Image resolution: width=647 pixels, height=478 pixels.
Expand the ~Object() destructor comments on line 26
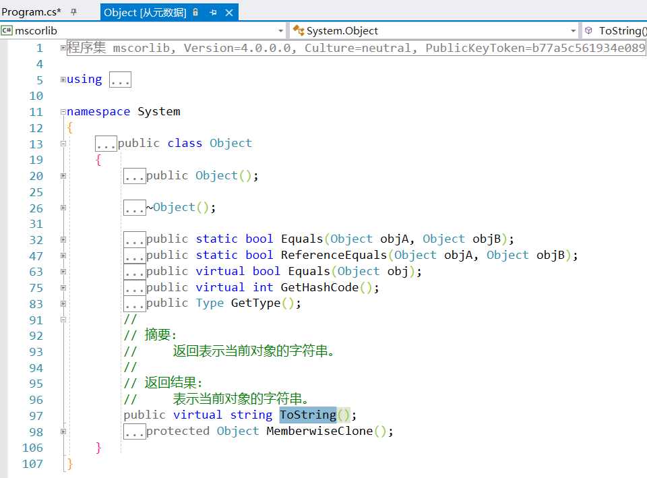63,208
